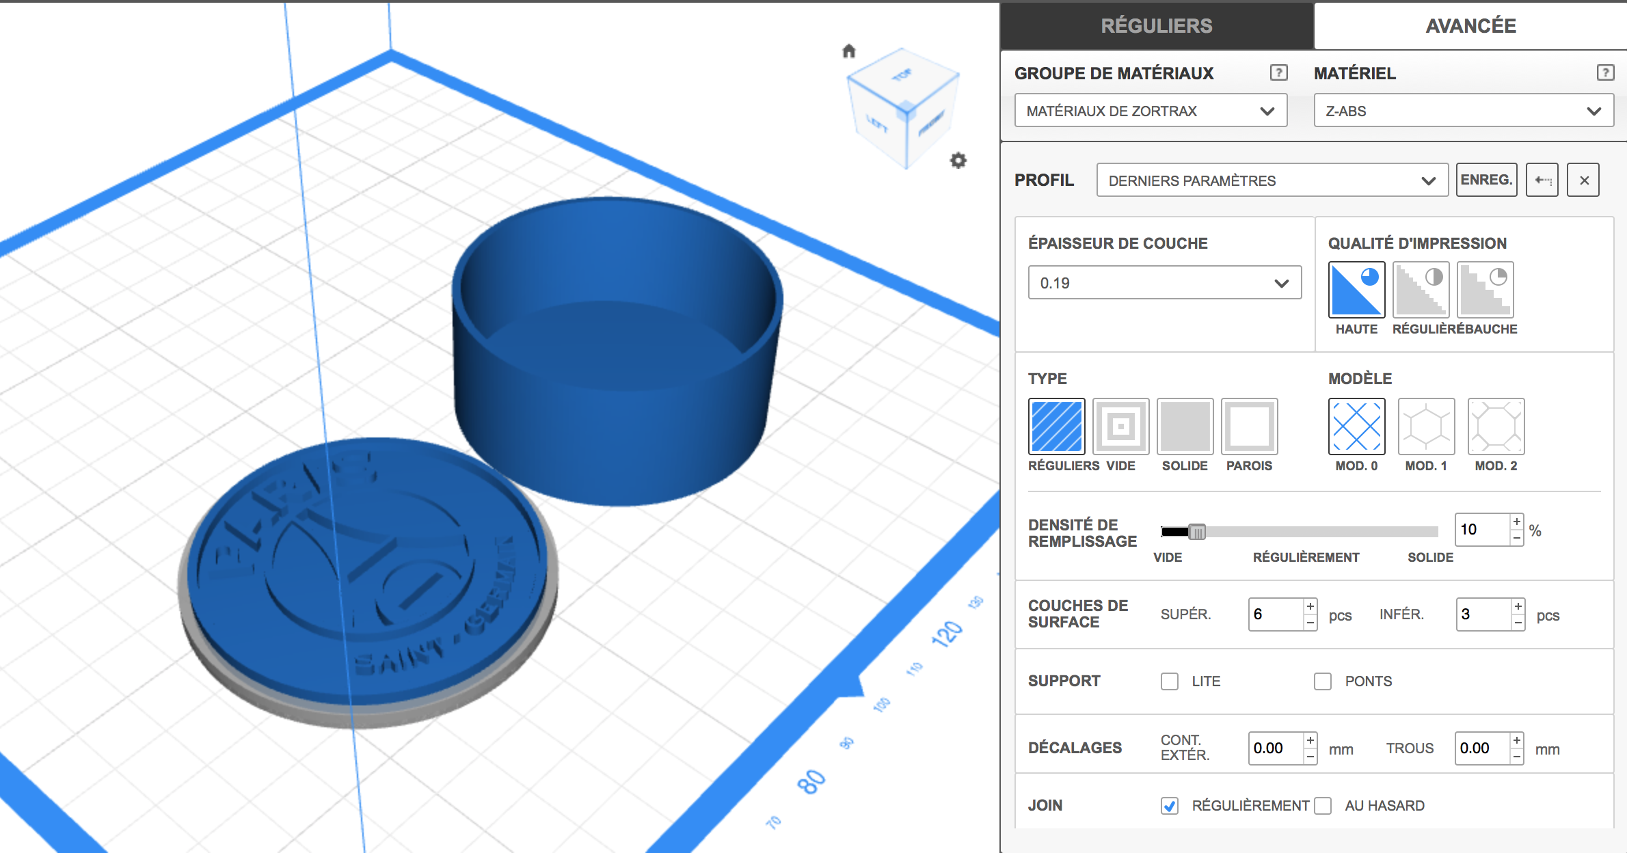Increase Supér. surface layers count
This screenshot has width=1627, height=853.
(1310, 606)
